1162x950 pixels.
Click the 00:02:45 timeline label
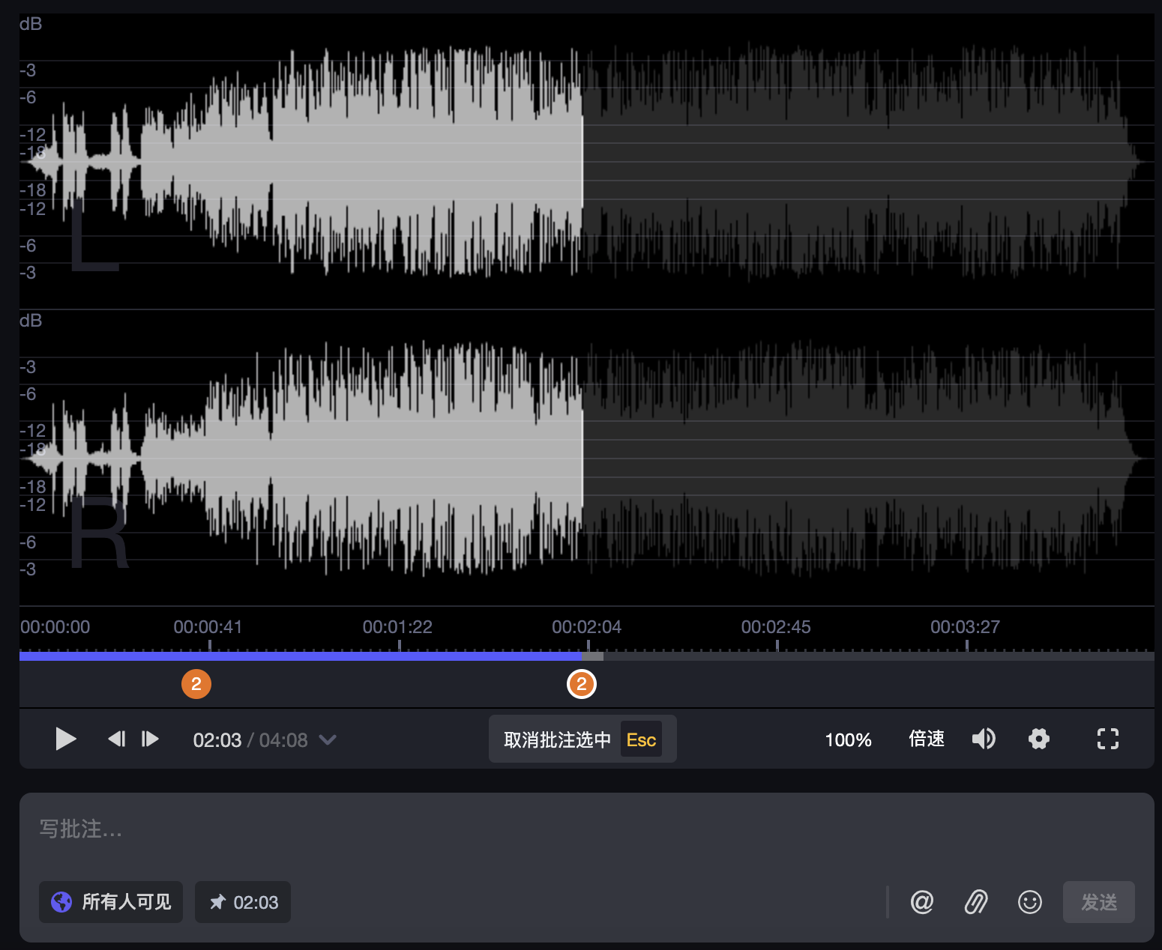pyautogui.click(x=776, y=627)
